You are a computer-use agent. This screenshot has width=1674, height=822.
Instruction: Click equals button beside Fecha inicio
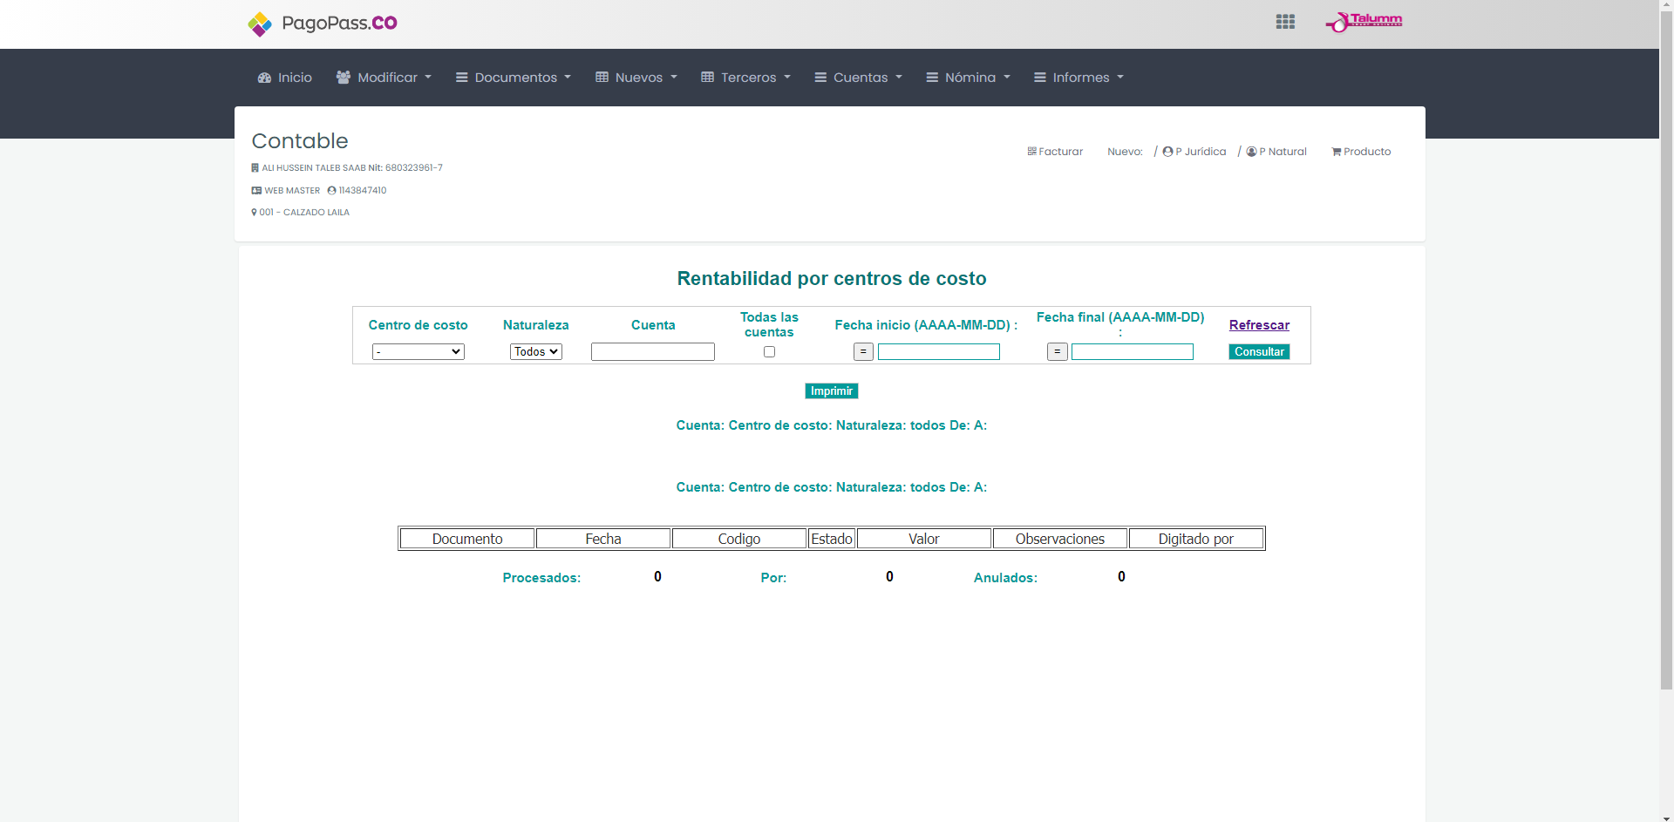click(863, 352)
